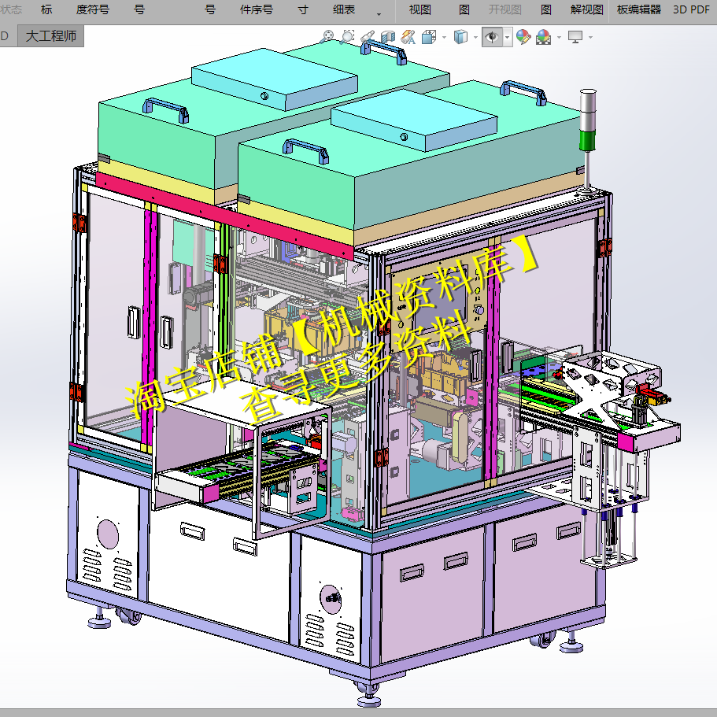The image size is (717, 717).
Task: Expand the Apply Scene dropdown arrow
Action: [x=559, y=38]
